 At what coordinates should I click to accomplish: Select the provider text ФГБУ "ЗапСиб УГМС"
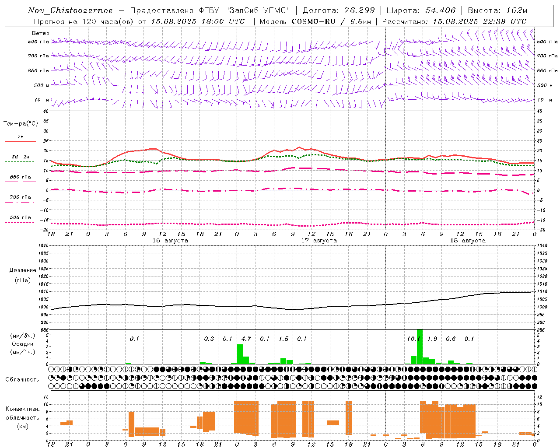click(245, 10)
